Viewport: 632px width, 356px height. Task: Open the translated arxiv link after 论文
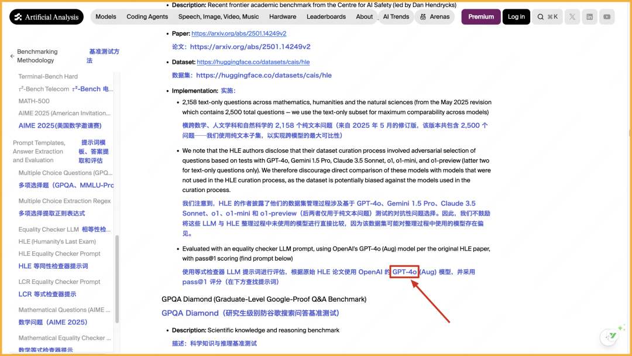pos(250,47)
